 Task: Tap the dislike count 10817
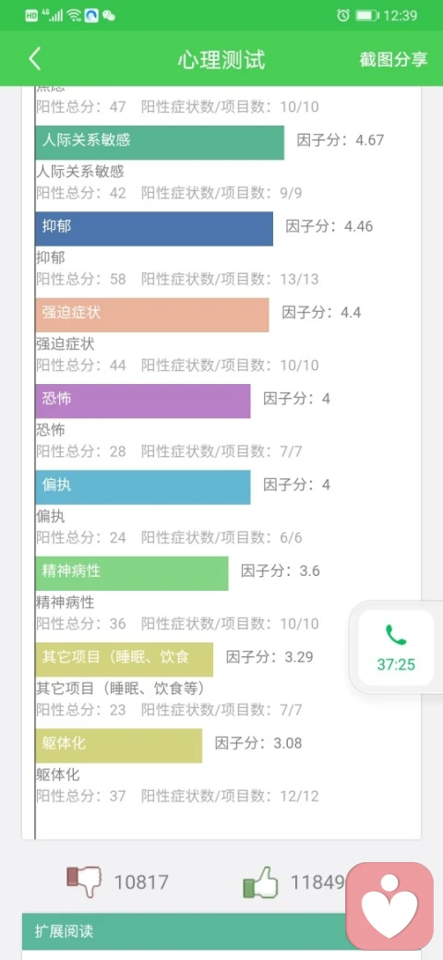[x=141, y=882]
